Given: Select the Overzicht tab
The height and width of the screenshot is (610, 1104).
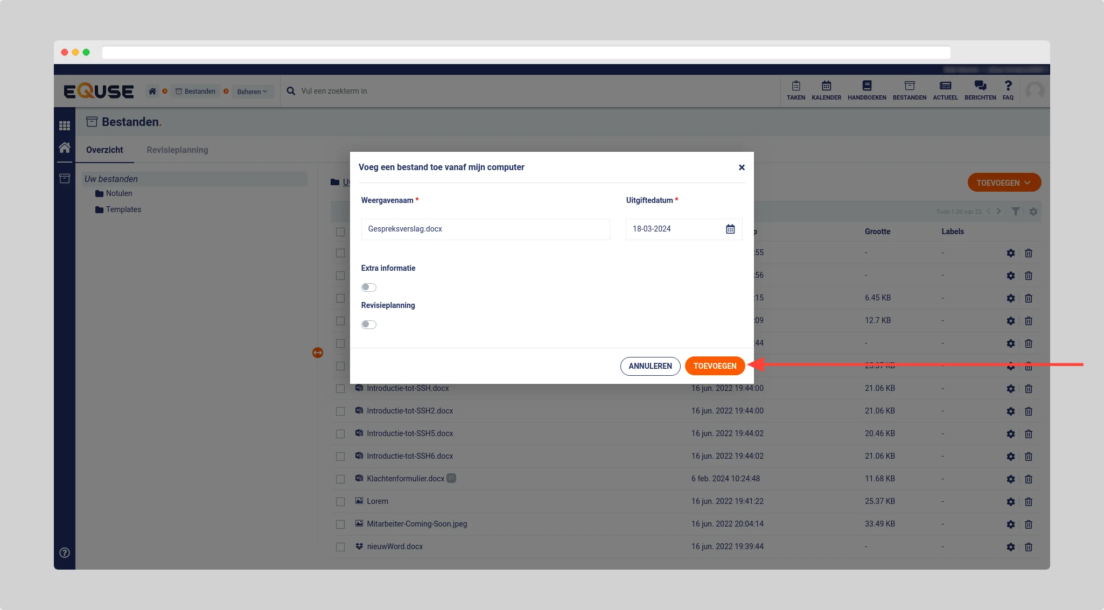Looking at the screenshot, I should pyautogui.click(x=104, y=150).
